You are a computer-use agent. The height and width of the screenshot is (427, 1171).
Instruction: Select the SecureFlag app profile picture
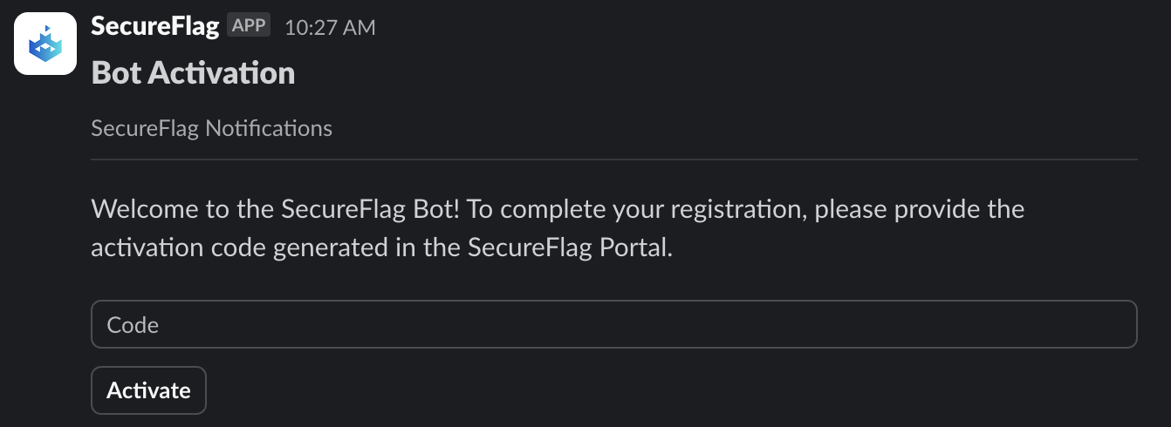pos(45,44)
